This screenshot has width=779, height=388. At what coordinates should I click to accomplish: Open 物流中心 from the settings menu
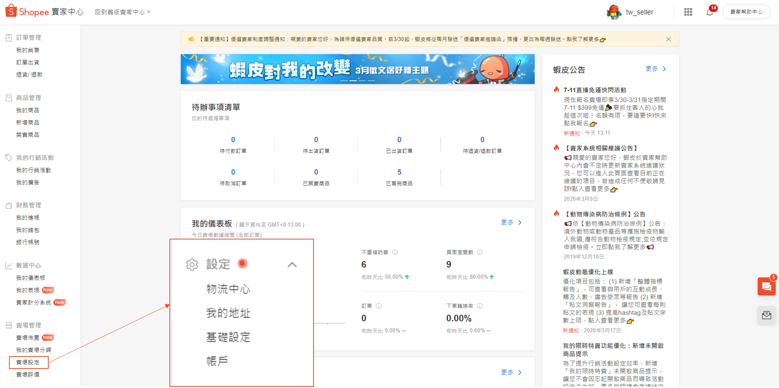228,289
